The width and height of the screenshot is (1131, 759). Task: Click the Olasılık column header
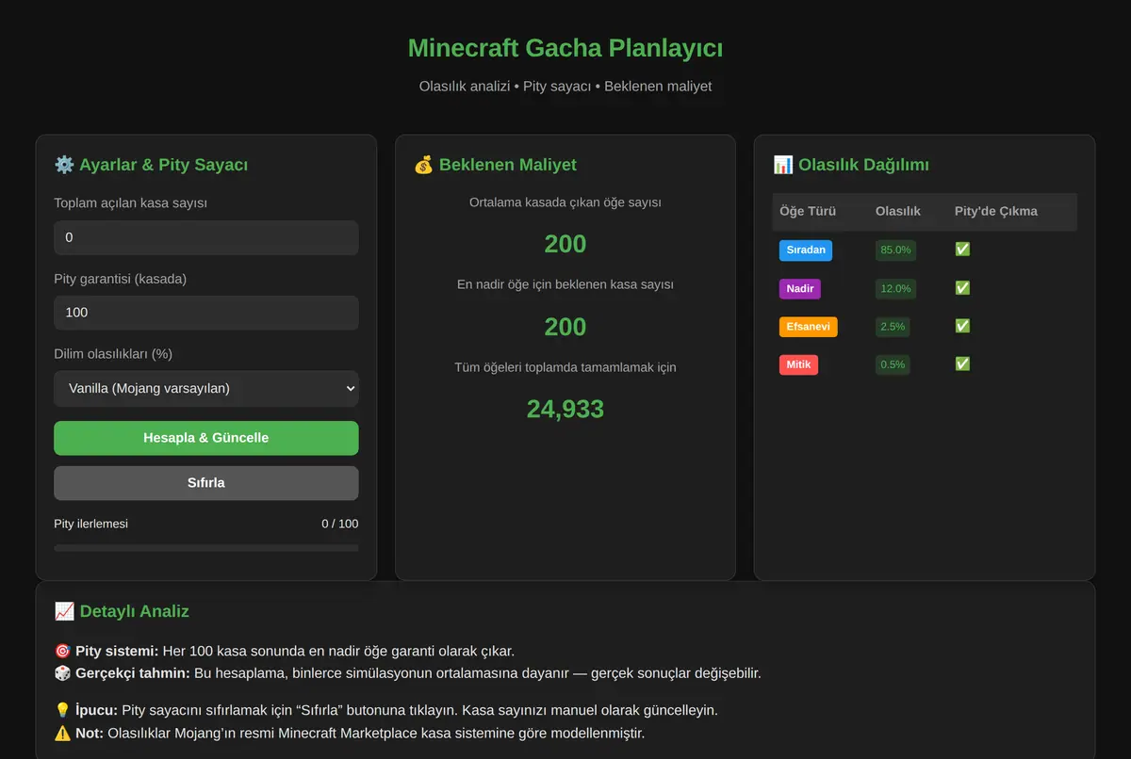[898, 211]
